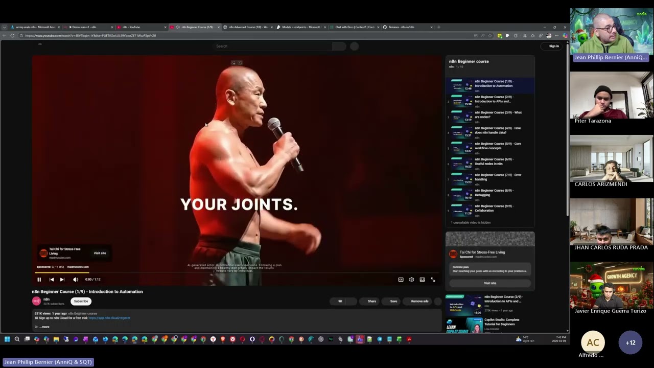The height and width of the screenshot is (368, 654).
Task: Click the YouTube search field
Action: 273,46
